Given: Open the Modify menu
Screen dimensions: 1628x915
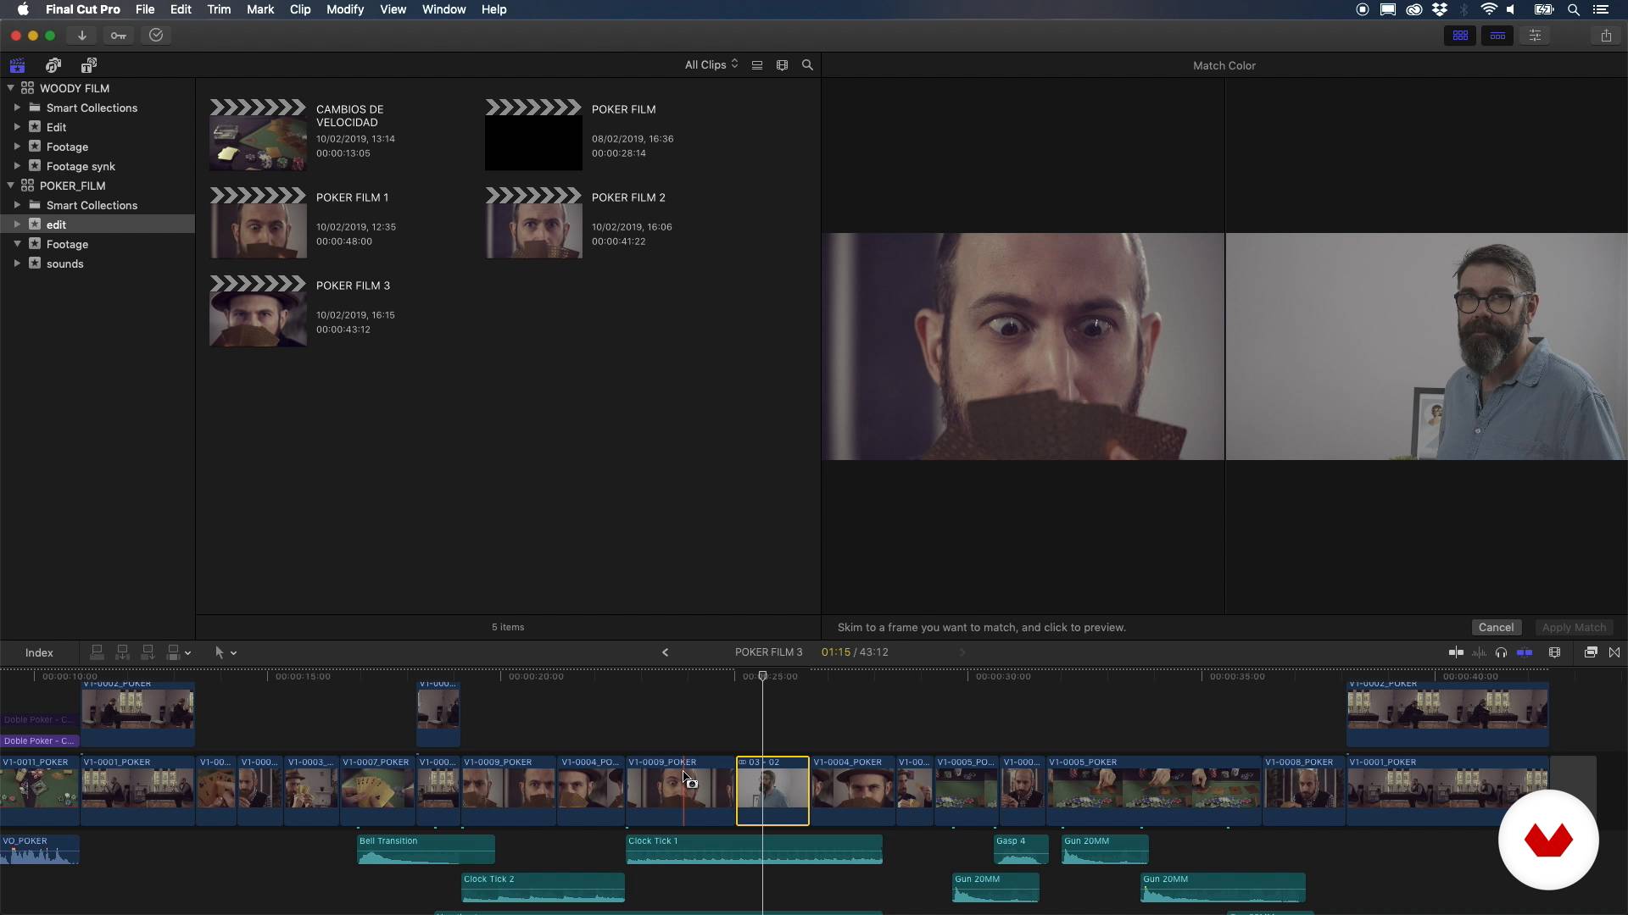Looking at the screenshot, I should (x=344, y=9).
